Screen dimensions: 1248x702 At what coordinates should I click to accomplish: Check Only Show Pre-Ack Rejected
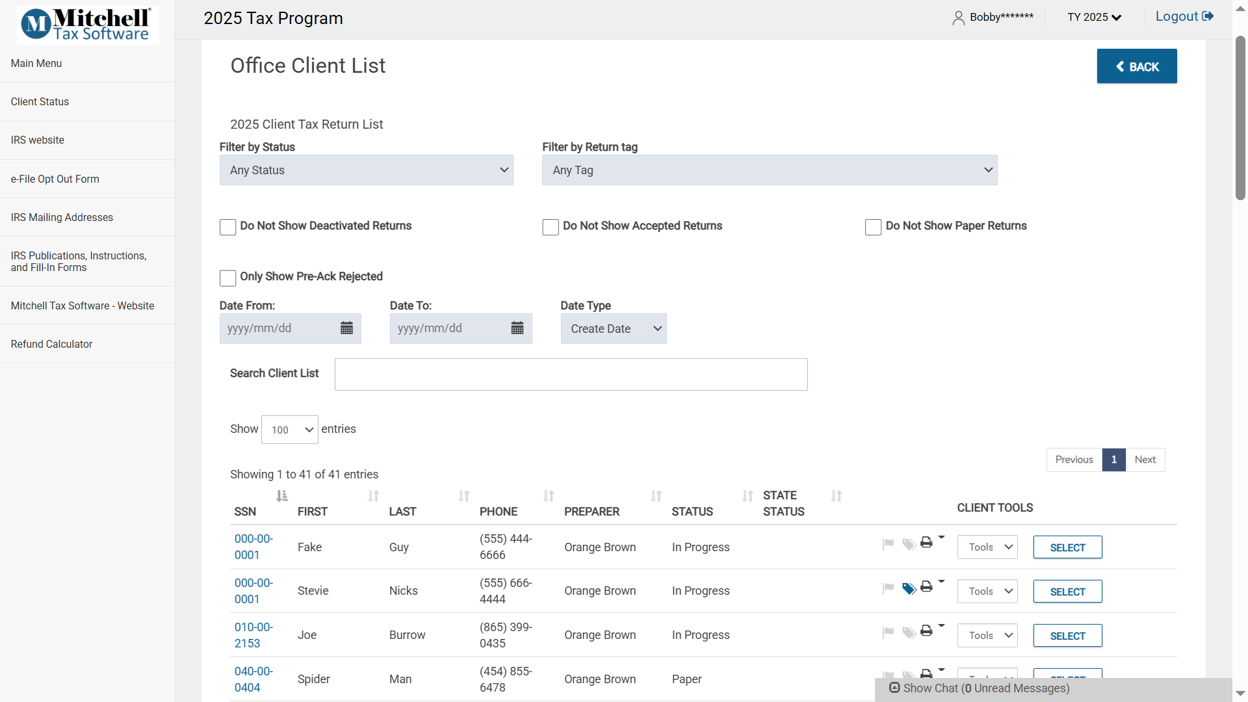227,278
